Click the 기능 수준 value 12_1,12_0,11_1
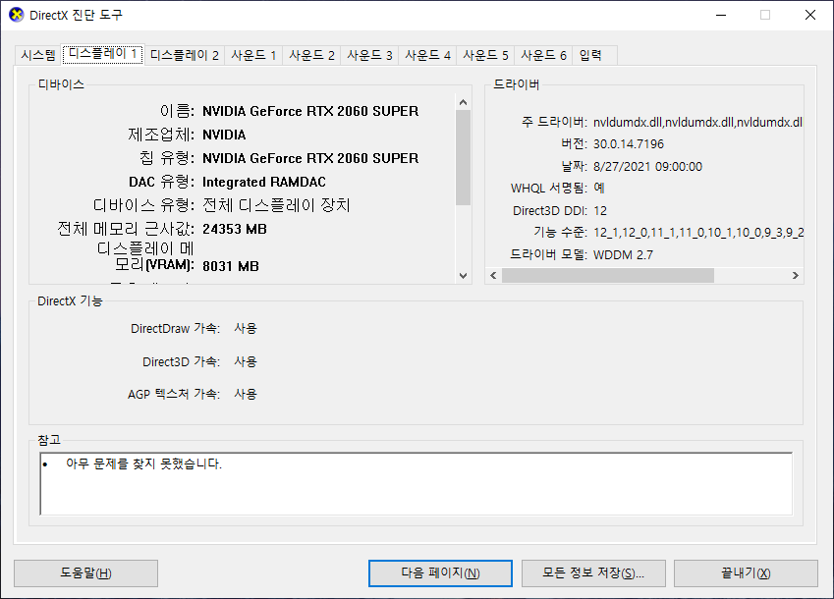The image size is (834, 599). click(x=698, y=233)
